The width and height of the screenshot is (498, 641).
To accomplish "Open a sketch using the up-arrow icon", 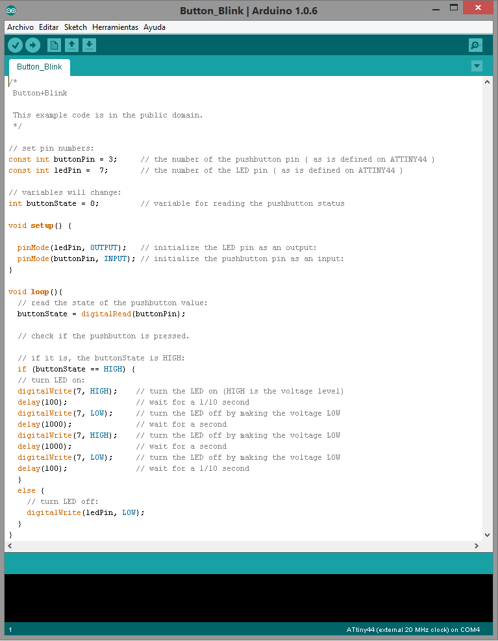I will tap(71, 45).
